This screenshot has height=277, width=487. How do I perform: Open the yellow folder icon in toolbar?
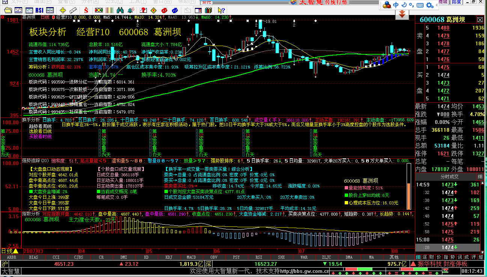8,10
